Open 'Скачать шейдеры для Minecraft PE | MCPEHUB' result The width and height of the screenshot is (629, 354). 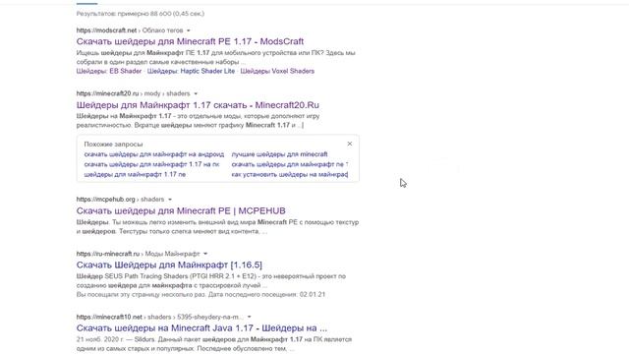(181, 210)
